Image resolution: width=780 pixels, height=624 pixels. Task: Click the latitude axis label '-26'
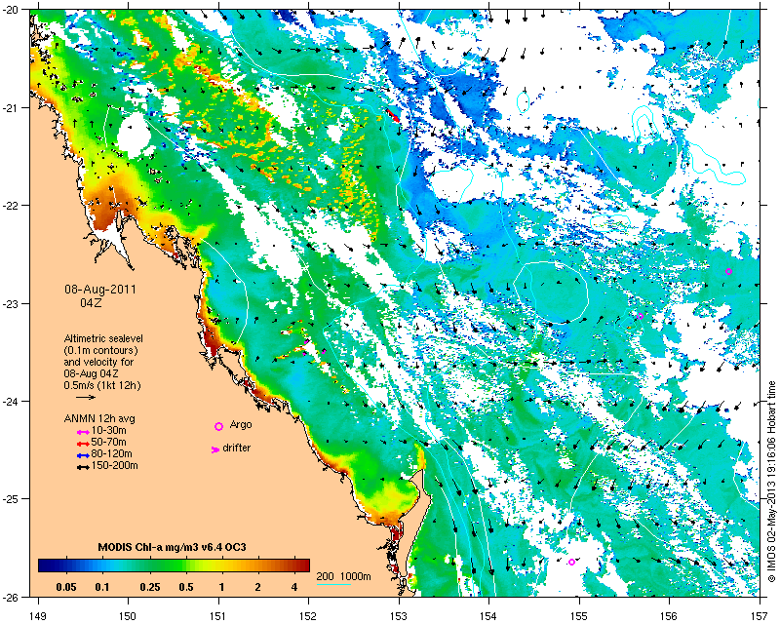(x=9, y=597)
